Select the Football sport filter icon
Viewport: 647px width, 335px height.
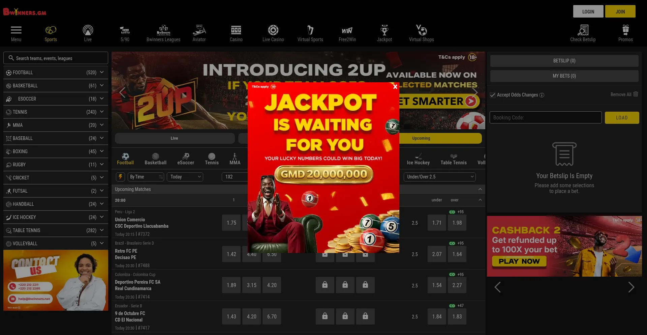(x=125, y=156)
